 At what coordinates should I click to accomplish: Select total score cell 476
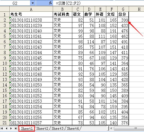(123, 31)
